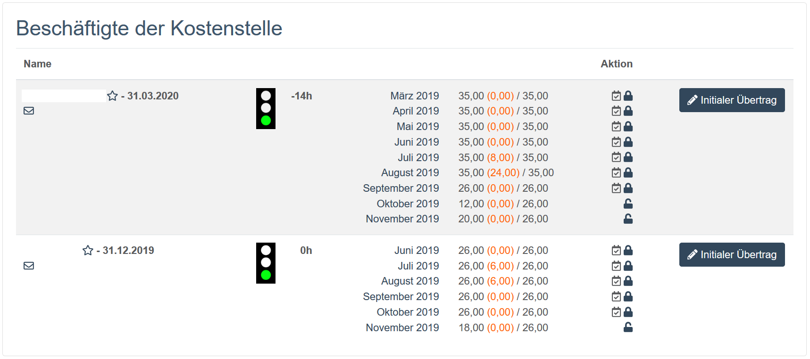Image resolution: width=810 pixels, height=359 pixels.
Task: Toggle the closed lock for September 2019 first employee
Action: click(x=628, y=188)
